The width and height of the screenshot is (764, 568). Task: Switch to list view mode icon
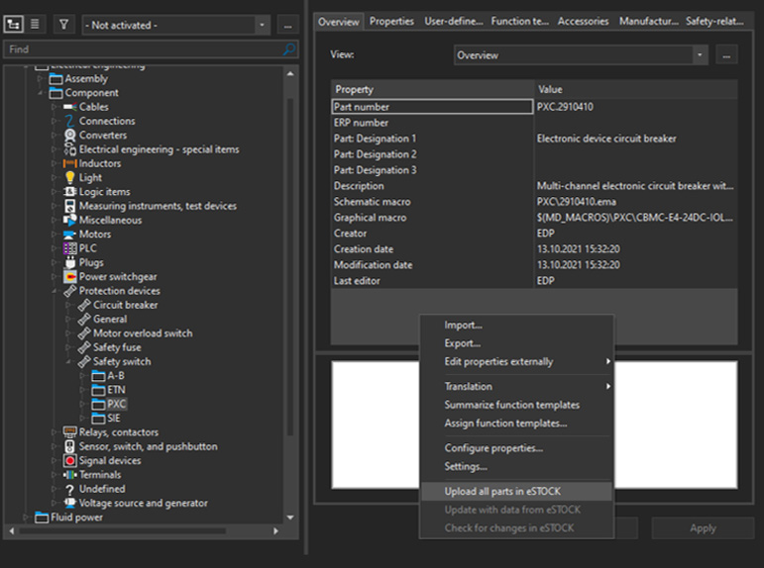click(x=35, y=25)
